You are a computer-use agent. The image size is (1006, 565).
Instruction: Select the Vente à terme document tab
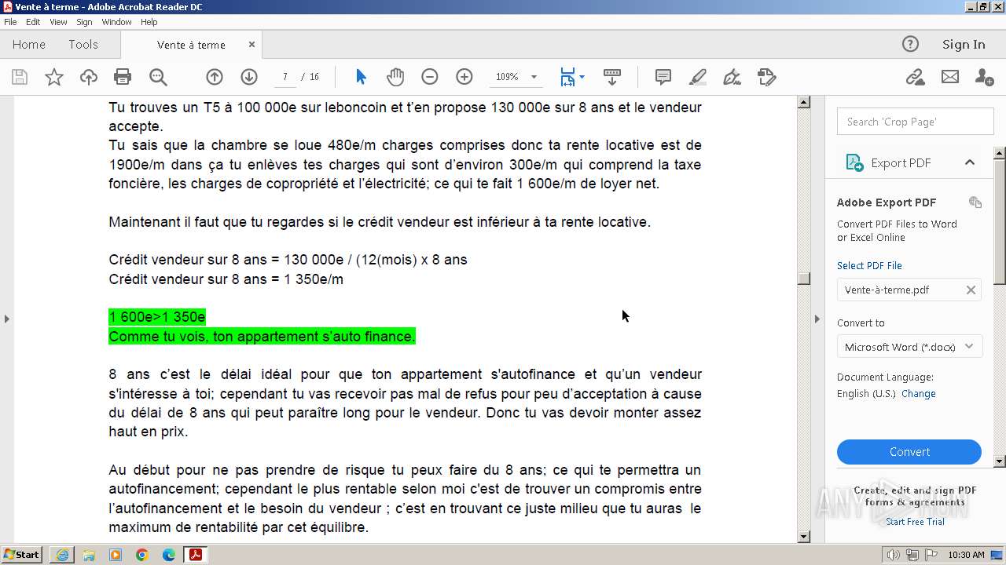pyautogui.click(x=191, y=45)
